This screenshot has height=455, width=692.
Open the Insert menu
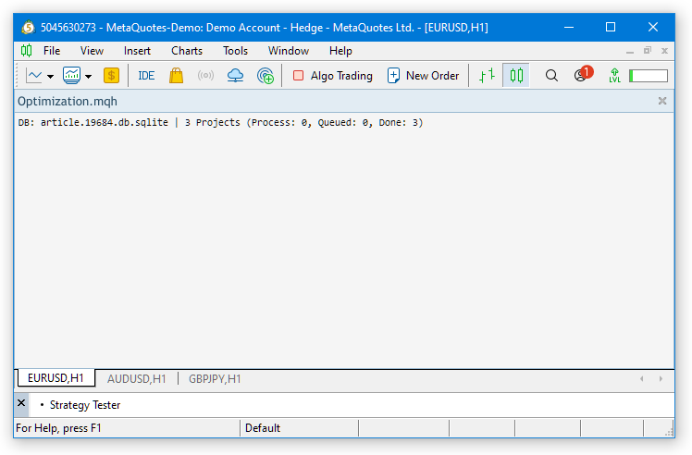point(137,51)
